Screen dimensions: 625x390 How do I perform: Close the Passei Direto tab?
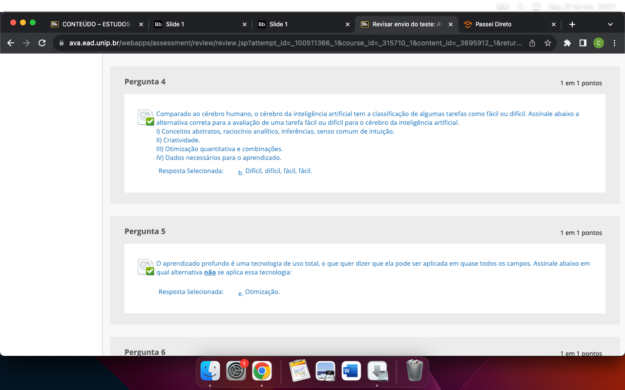553,24
